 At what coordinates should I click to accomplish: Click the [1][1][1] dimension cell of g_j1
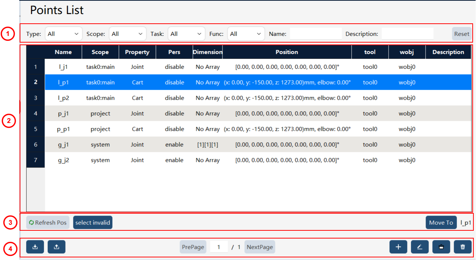point(208,145)
